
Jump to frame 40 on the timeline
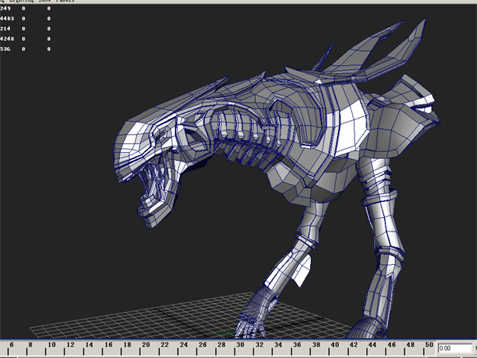pyautogui.click(x=335, y=344)
